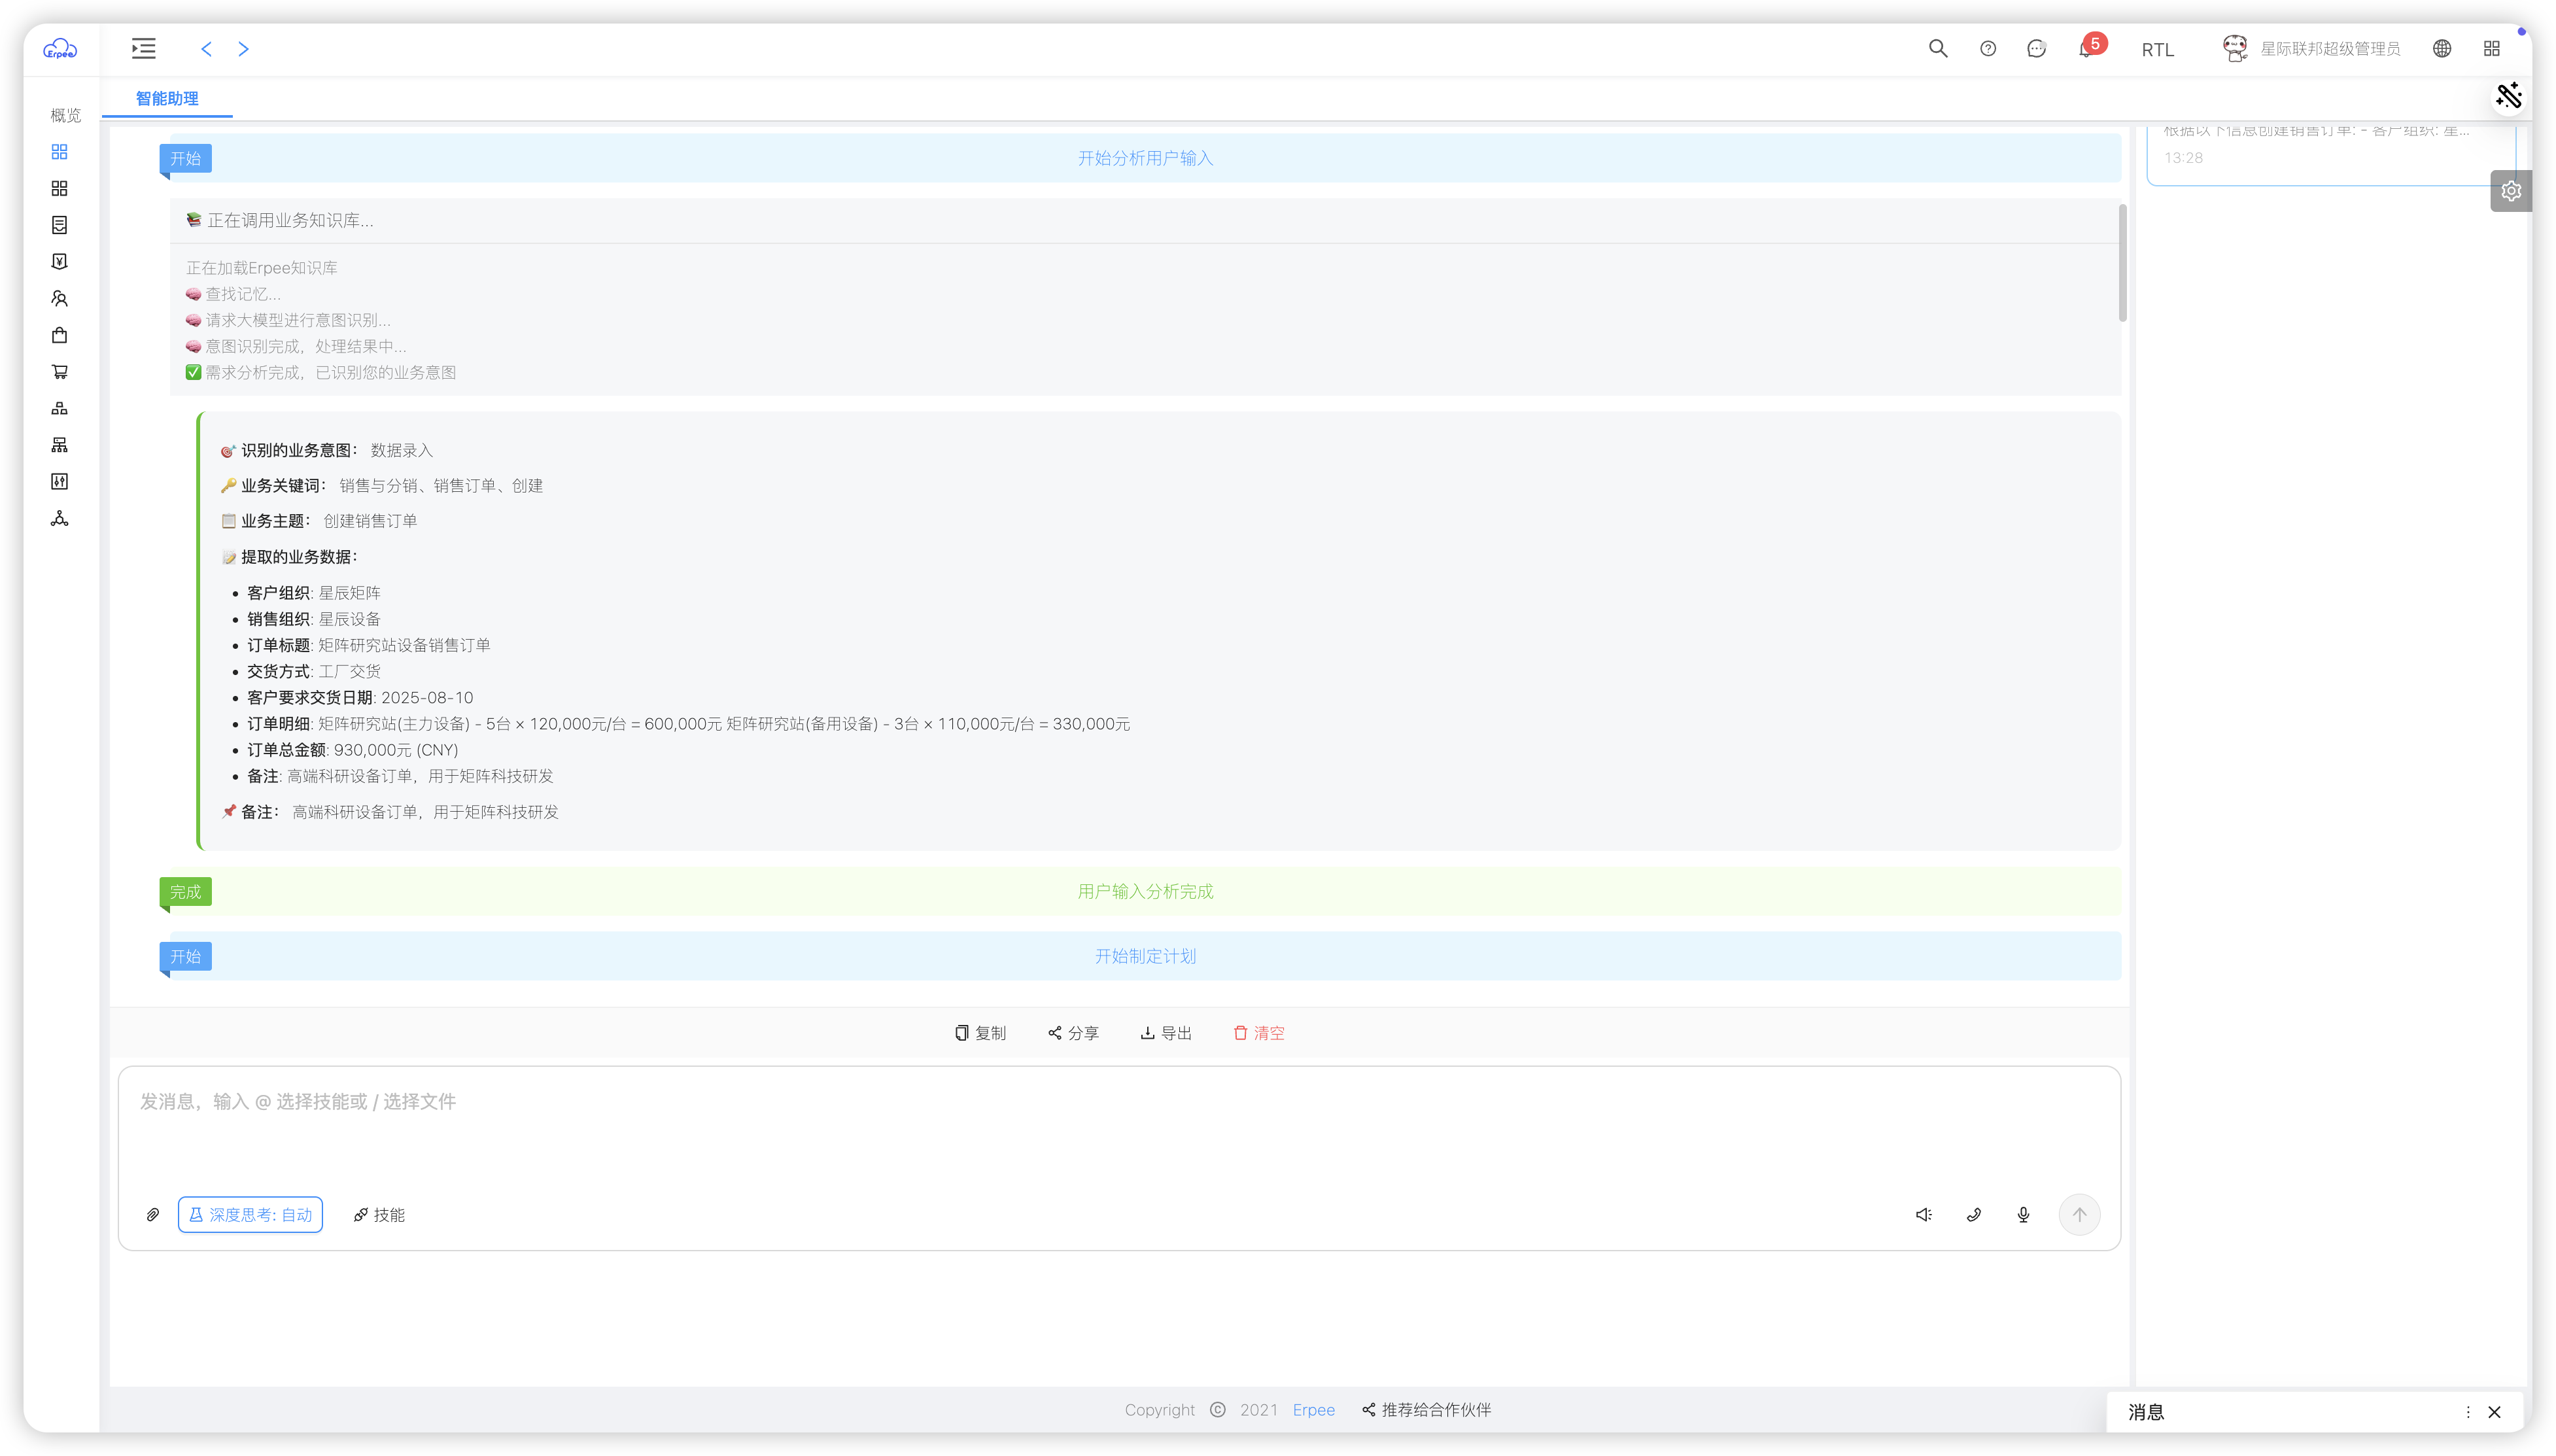Collapse the sidebar menu with fold icon

click(x=144, y=49)
